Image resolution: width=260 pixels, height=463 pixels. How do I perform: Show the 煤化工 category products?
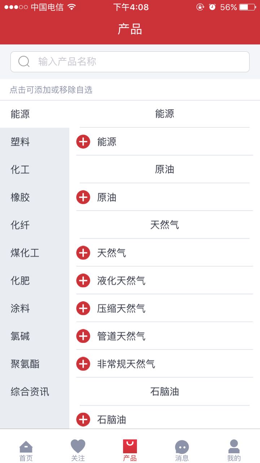coord(25,253)
